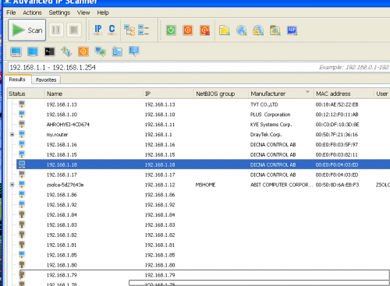
Task: Open the Help menu
Action: pyautogui.click(x=103, y=12)
